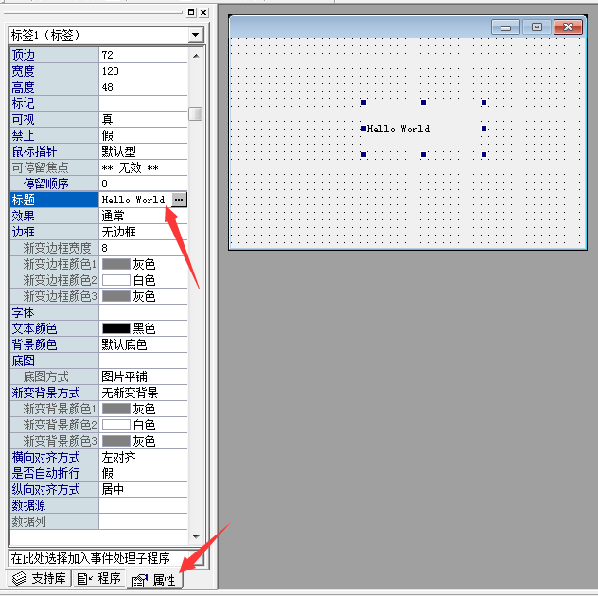The image size is (598, 596).
Task: Click the properties scrollbar up arrow
Action: coord(196,56)
